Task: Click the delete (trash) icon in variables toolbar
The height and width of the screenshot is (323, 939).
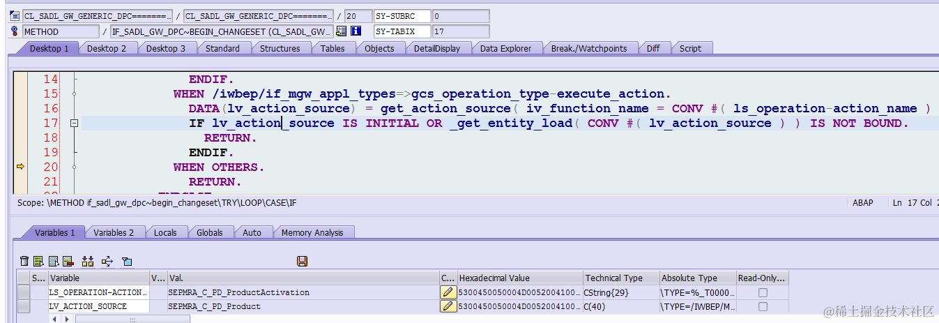Action: click(24, 261)
